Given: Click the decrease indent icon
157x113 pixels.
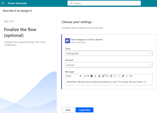Looking at the screenshot, I should click(115, 76).
